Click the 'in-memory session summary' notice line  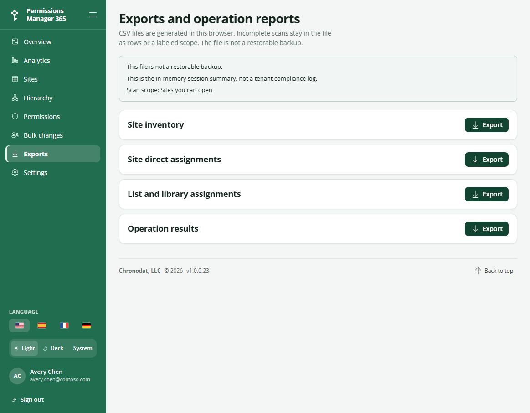coord(222,78)
